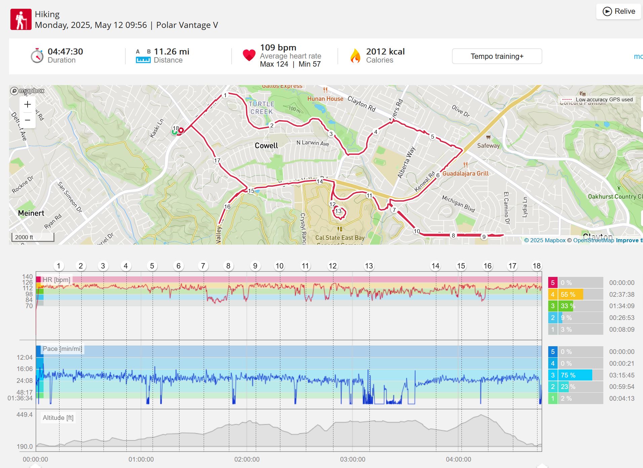
Task: Click the duration stopwatch icon
Action: click(37, 56)
